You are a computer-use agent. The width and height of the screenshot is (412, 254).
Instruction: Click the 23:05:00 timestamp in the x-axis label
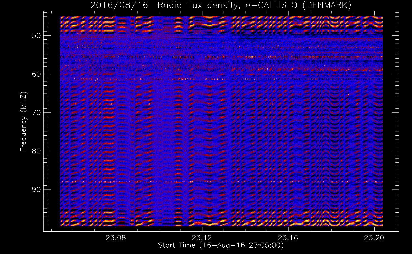[x=265, y=245]
